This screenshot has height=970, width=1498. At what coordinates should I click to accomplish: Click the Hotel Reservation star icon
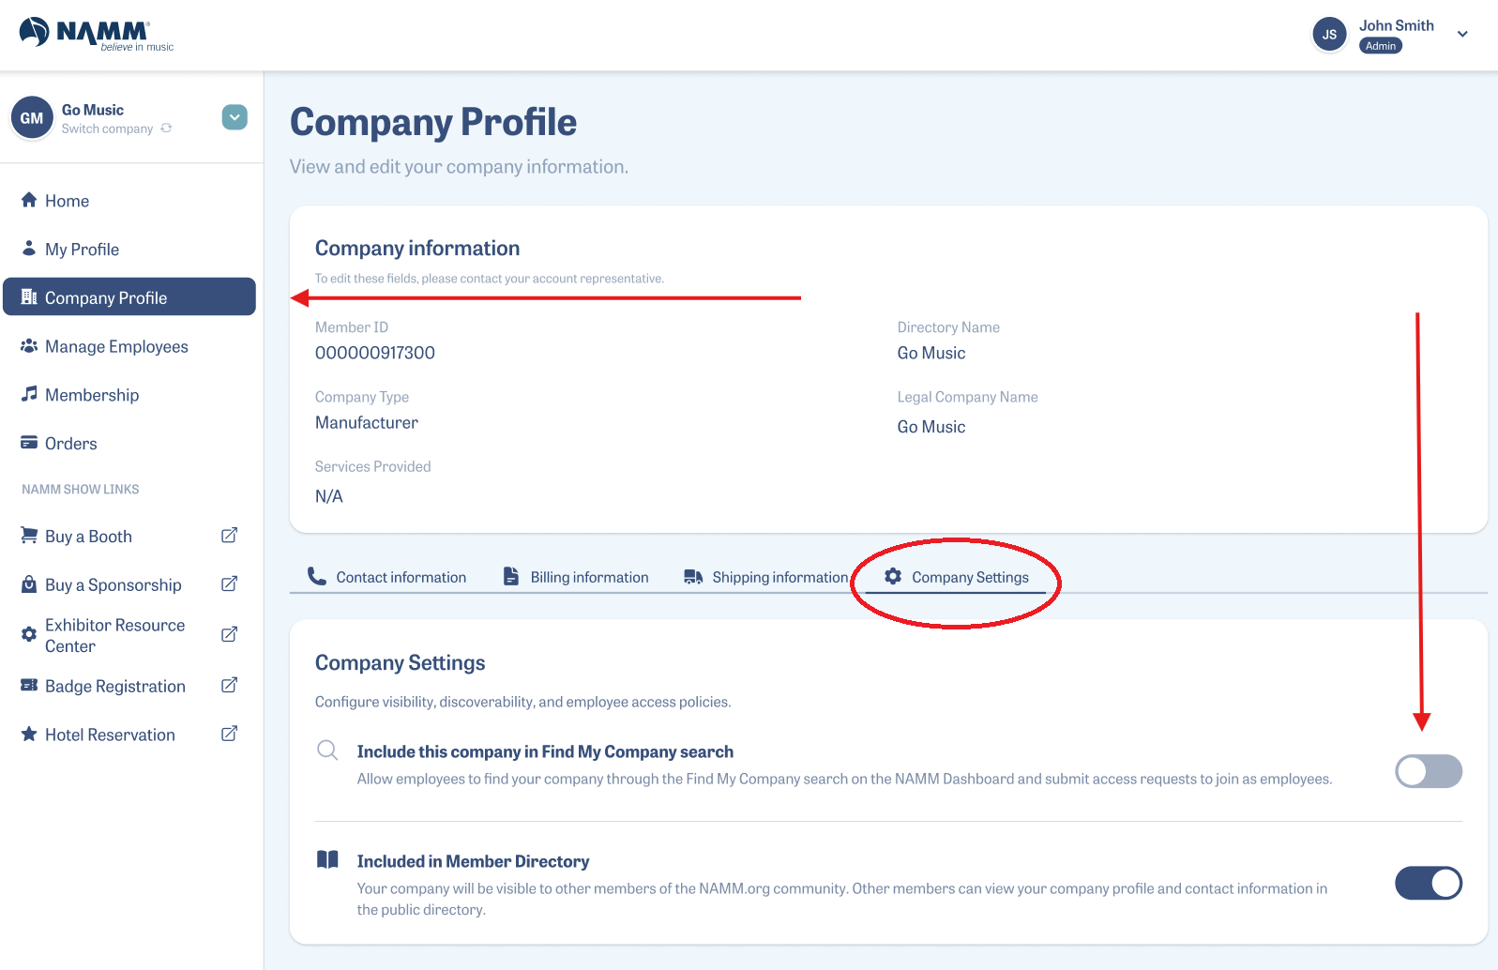point(29,734)
